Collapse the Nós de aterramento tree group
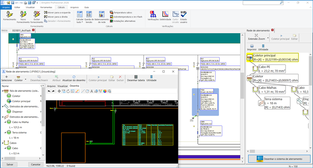 point(2,91)
